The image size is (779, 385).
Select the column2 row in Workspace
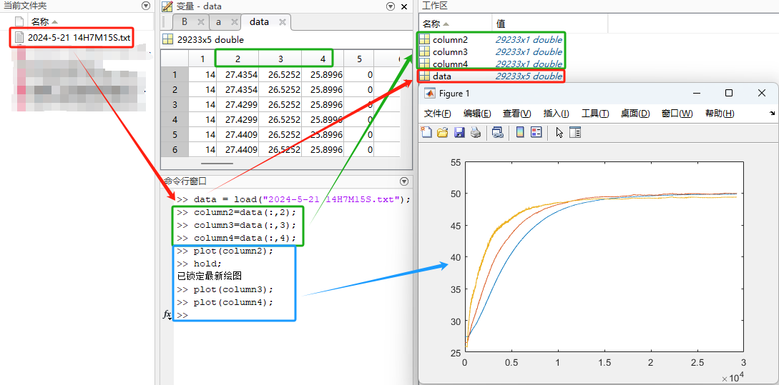coord(491,40)
